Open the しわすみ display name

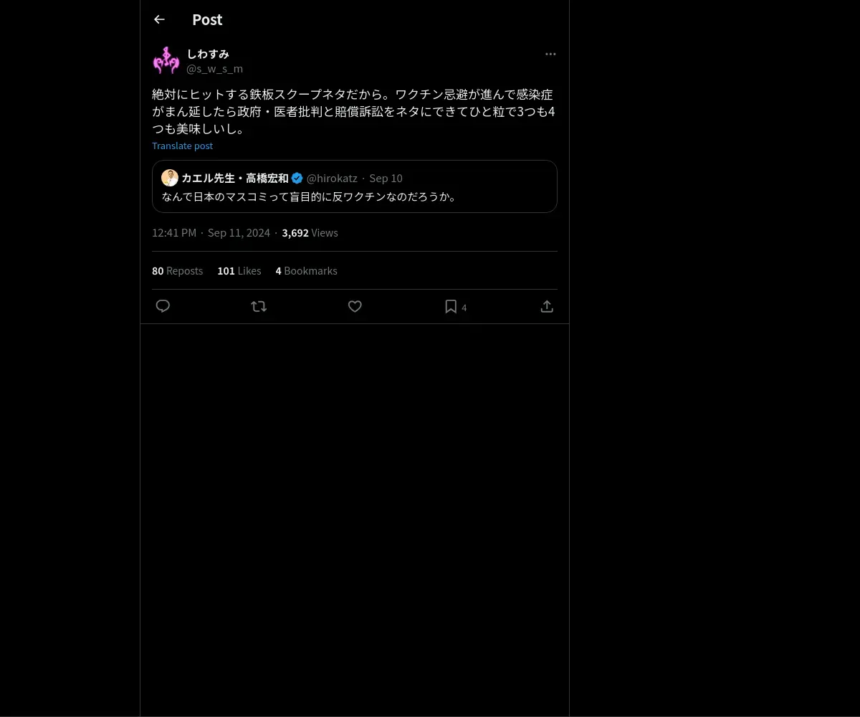[x=208, y=54]
